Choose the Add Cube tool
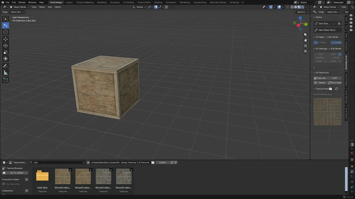 point(6,80)
